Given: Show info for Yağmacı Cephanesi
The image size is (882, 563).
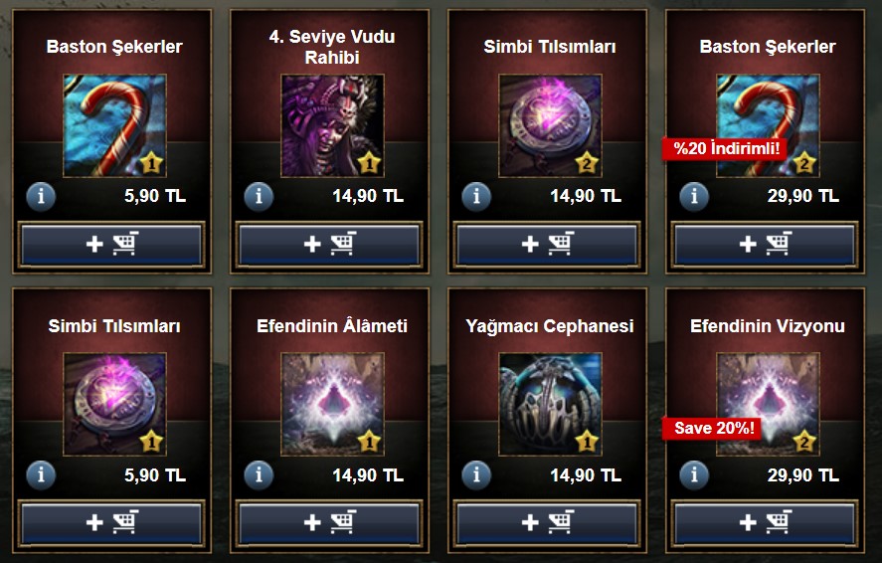Looking at the screenshot, I should tap(476, 475).
